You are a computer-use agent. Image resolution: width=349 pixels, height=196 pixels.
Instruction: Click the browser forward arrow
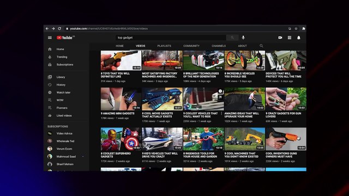point(53,28)
